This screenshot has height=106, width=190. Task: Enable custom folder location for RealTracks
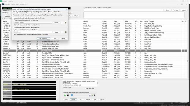[15, 20]
